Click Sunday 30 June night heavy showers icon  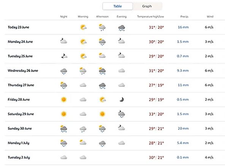click(63, 128)
